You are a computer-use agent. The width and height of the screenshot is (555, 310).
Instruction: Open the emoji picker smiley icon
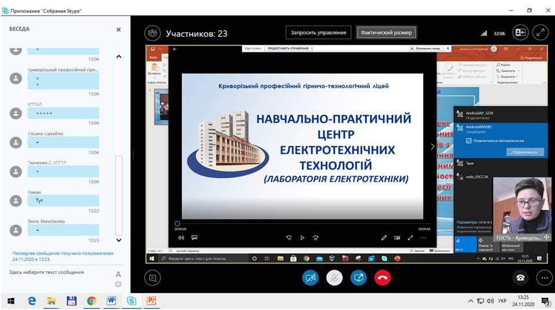[118, 284]
